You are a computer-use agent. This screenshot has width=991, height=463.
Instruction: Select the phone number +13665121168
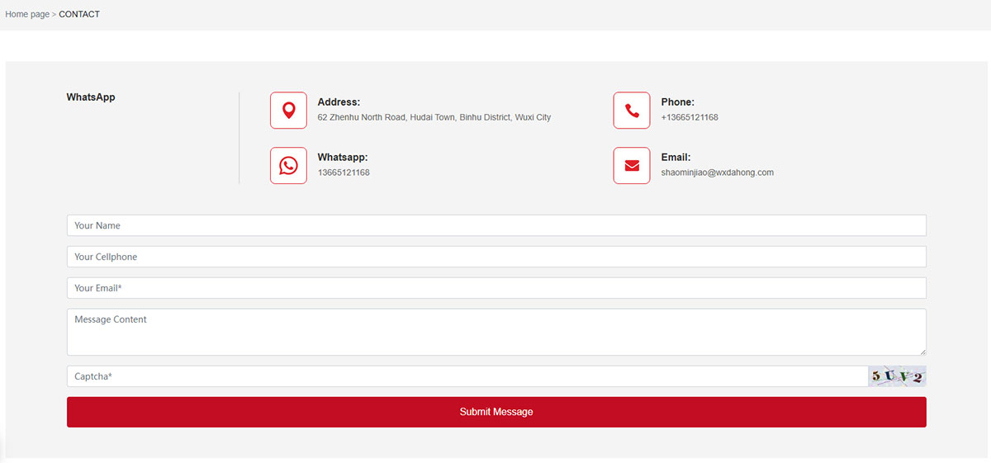click(690, 117)
